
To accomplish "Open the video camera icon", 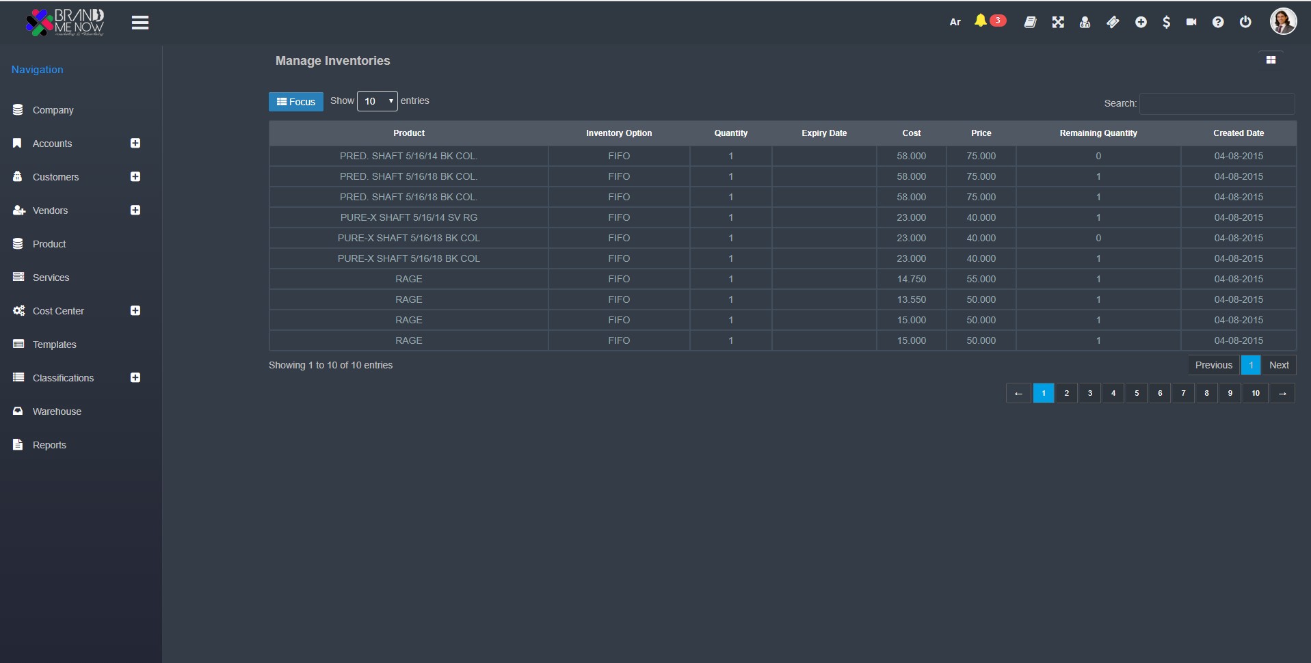I will tap(1191, 22).
